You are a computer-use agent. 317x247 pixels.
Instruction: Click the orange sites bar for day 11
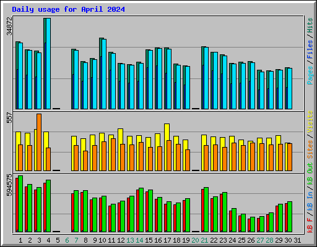[x=113, y=154]
